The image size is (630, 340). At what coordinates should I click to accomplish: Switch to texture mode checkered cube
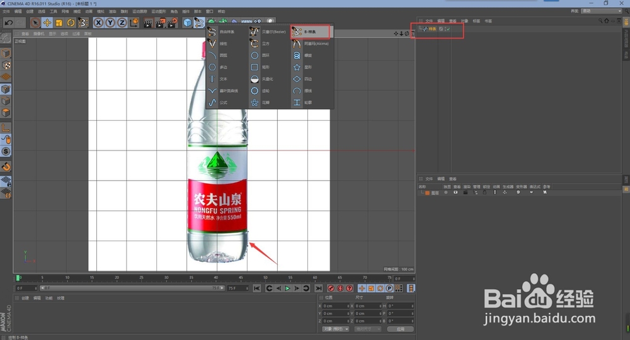pyautogui.click(x=6, y=65)
